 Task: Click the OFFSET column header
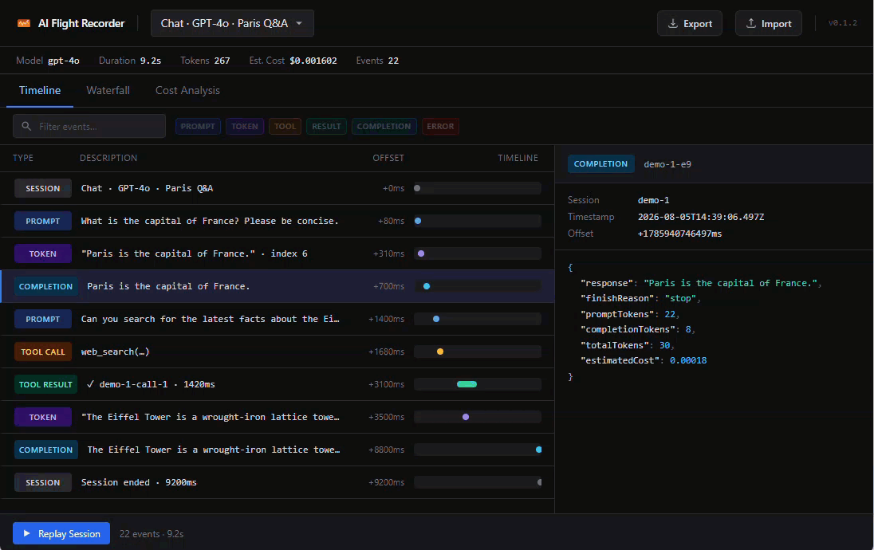pyautogui.click(x=388, y=159)
